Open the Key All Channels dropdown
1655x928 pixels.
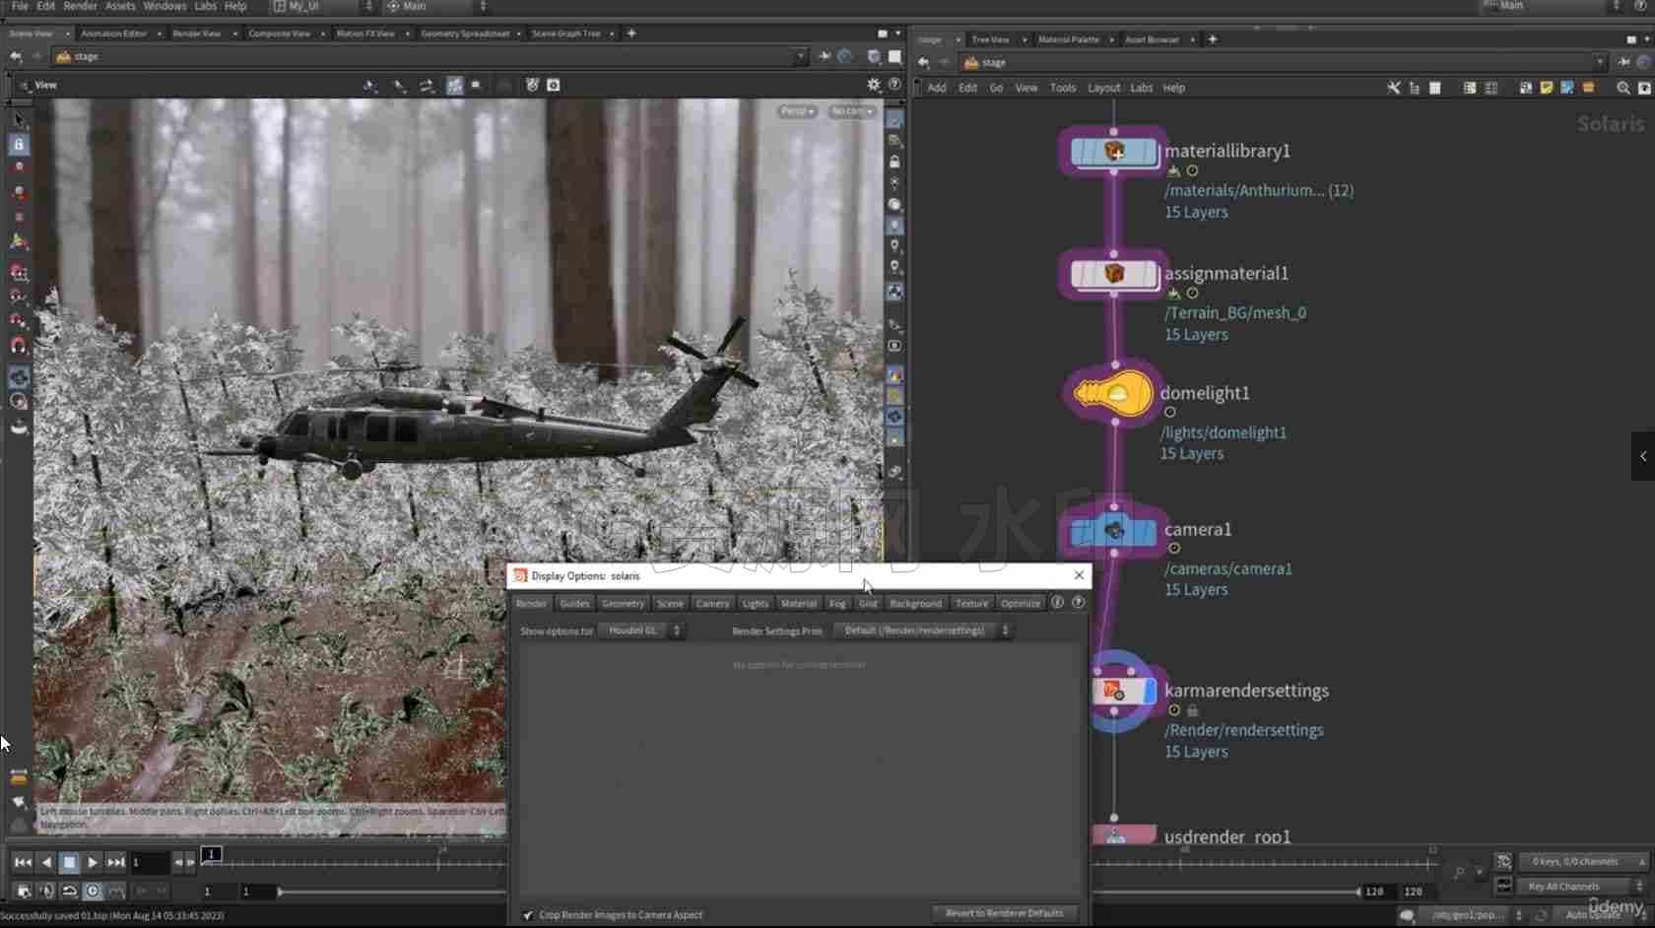tap(1583, 887)
